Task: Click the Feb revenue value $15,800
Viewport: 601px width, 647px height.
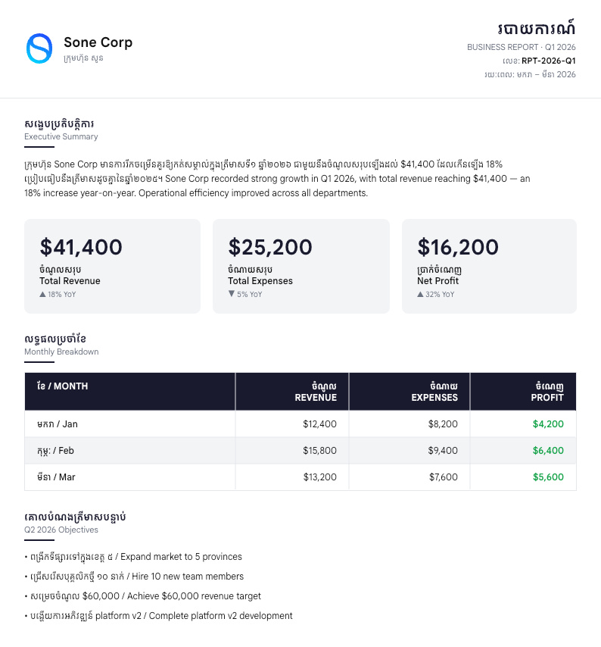Action: 319,451
